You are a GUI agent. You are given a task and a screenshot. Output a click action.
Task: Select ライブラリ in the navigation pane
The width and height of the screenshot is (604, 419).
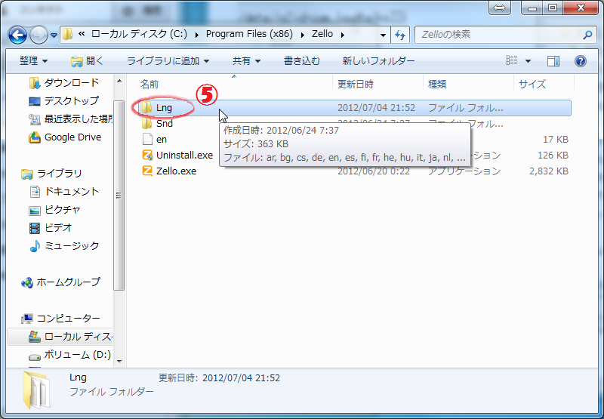[52, 174]
